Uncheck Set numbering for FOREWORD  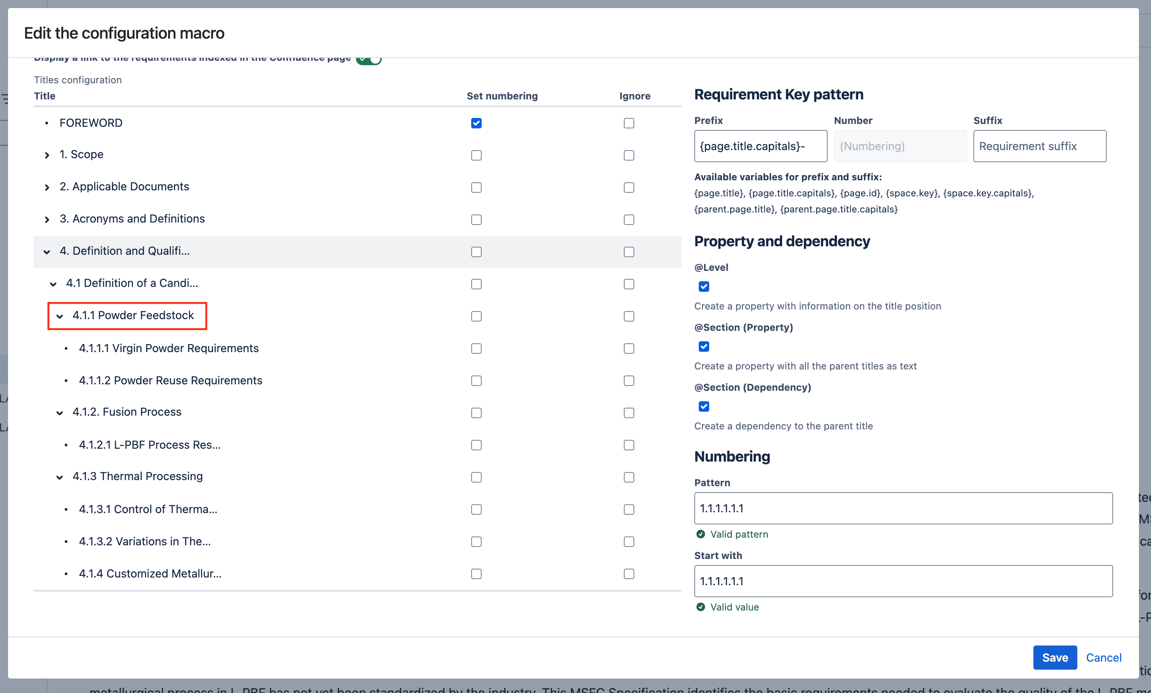[476, 123]
